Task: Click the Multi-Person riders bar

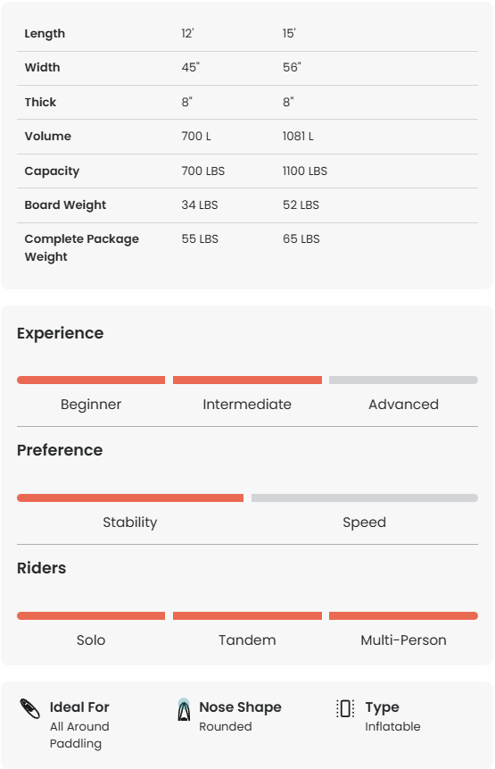Action: point(403,616)
